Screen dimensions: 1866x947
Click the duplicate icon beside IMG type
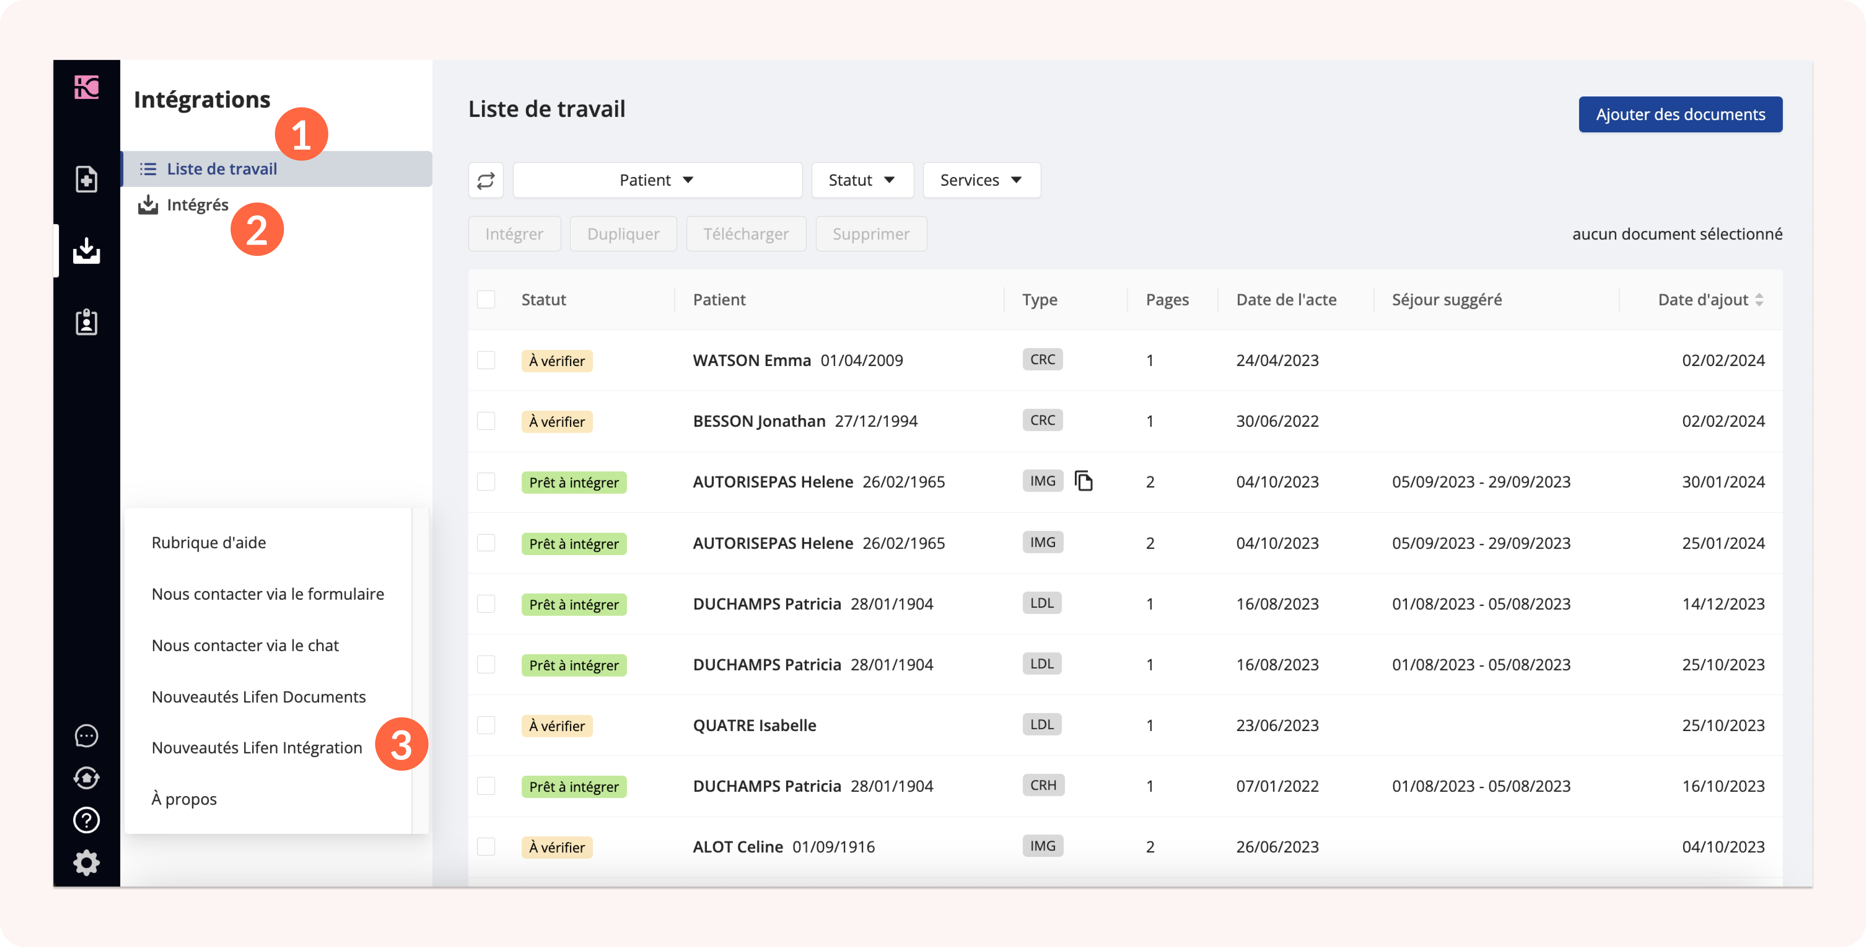[1083, 481]
